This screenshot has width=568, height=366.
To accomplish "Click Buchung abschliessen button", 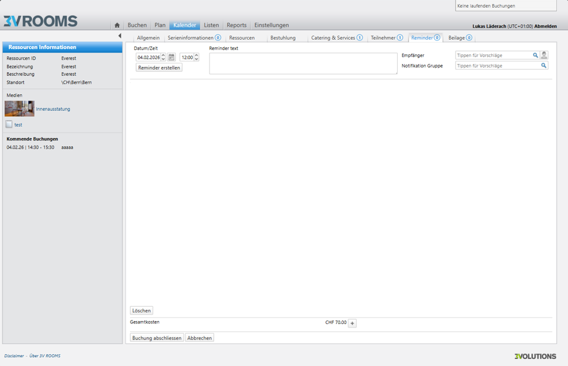I will click(157, 338).
